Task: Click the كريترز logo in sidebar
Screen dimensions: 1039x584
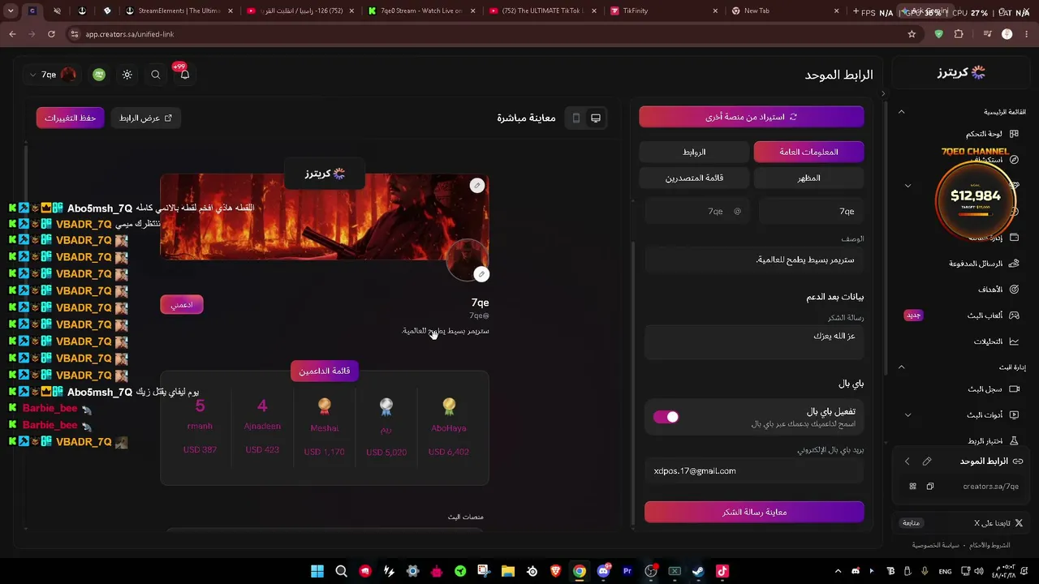Action: coord(961,73)
